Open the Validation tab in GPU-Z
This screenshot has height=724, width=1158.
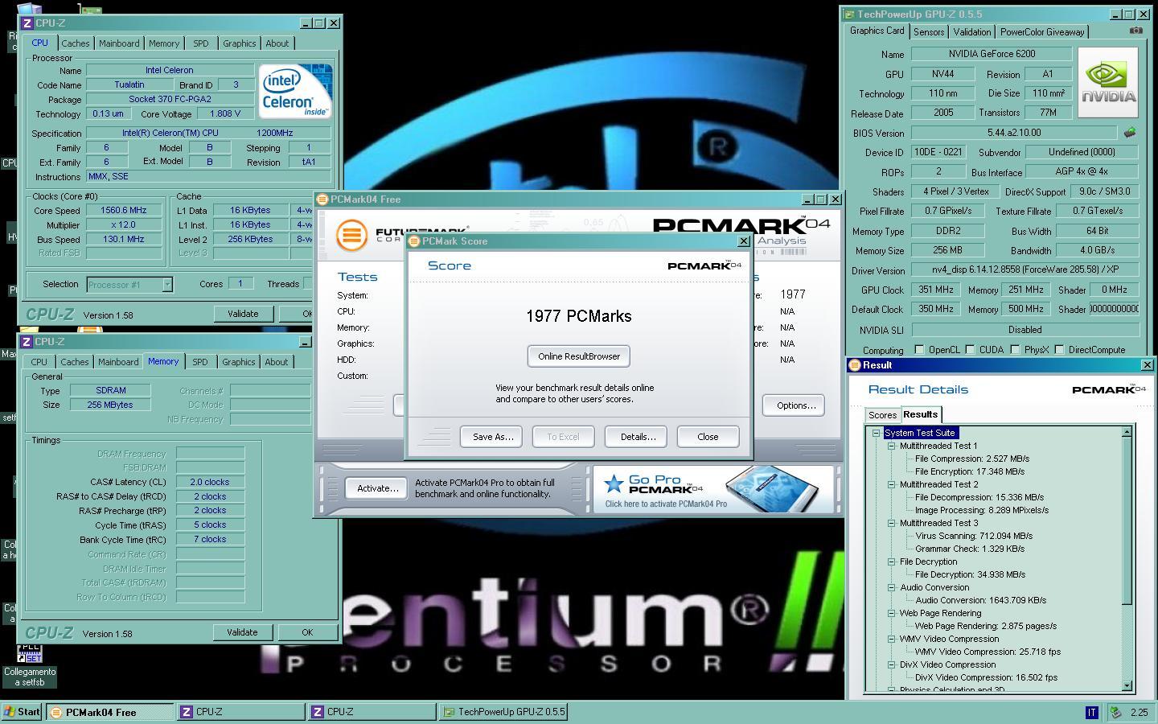click(x=971, y=32)
